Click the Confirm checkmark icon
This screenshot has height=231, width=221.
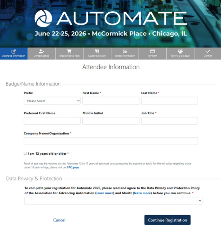coord(208,51)
